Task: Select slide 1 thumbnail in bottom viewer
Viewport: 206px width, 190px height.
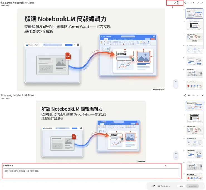Action: 194,106
